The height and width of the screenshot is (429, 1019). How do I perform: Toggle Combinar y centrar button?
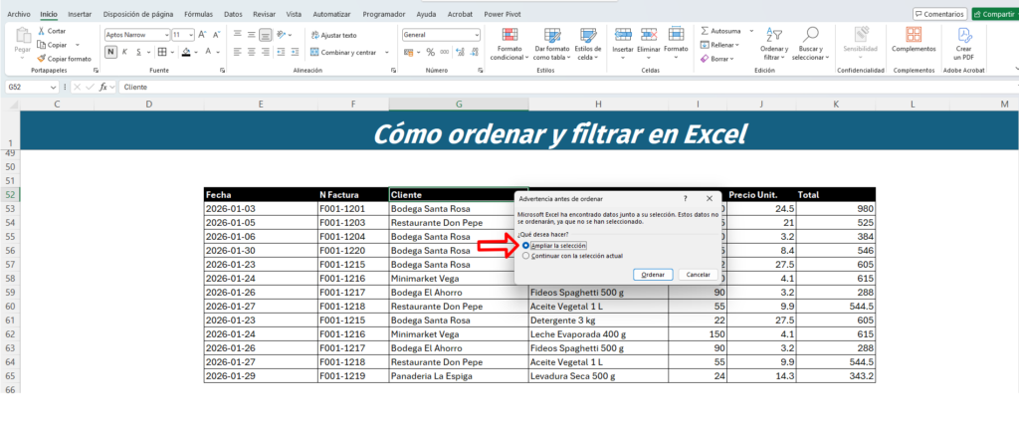click(x=343, y=52)
